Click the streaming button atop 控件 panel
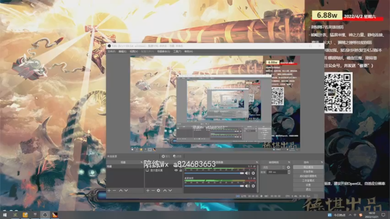The height and width of the screenshot is (219, 390). [308, 167]
